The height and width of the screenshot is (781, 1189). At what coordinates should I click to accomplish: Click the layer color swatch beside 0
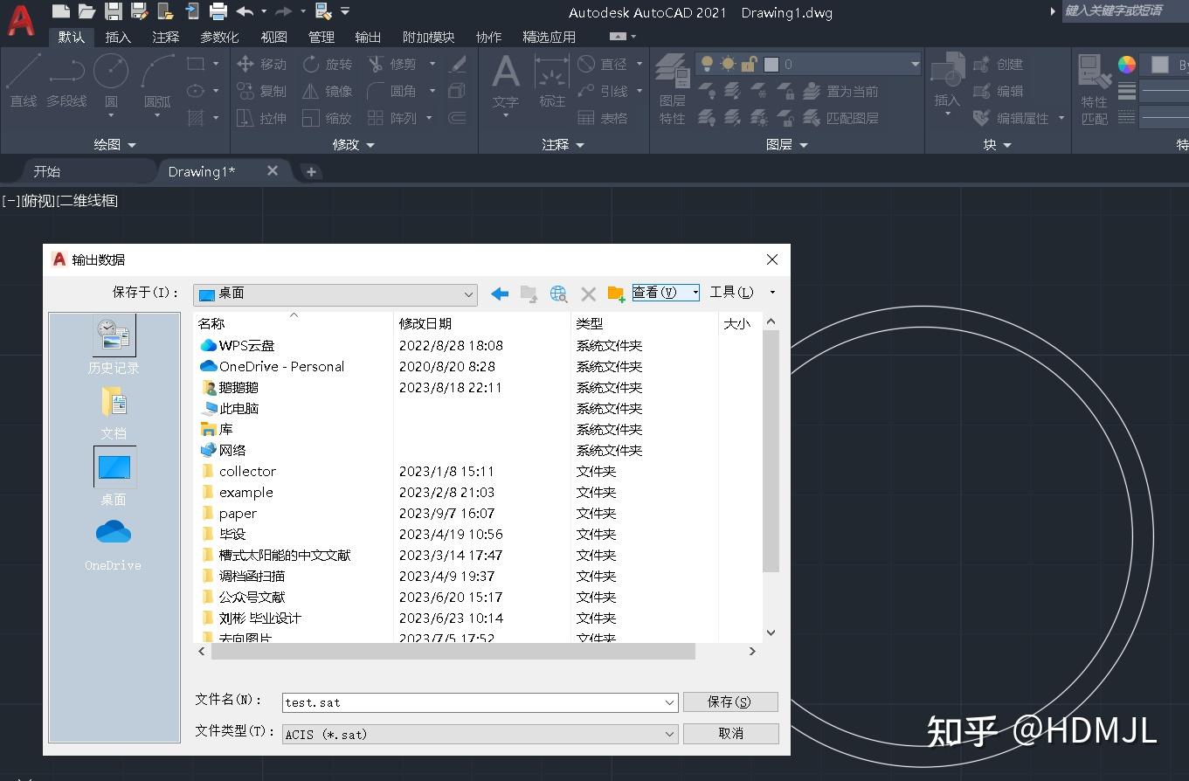click(x=771, y=65)
